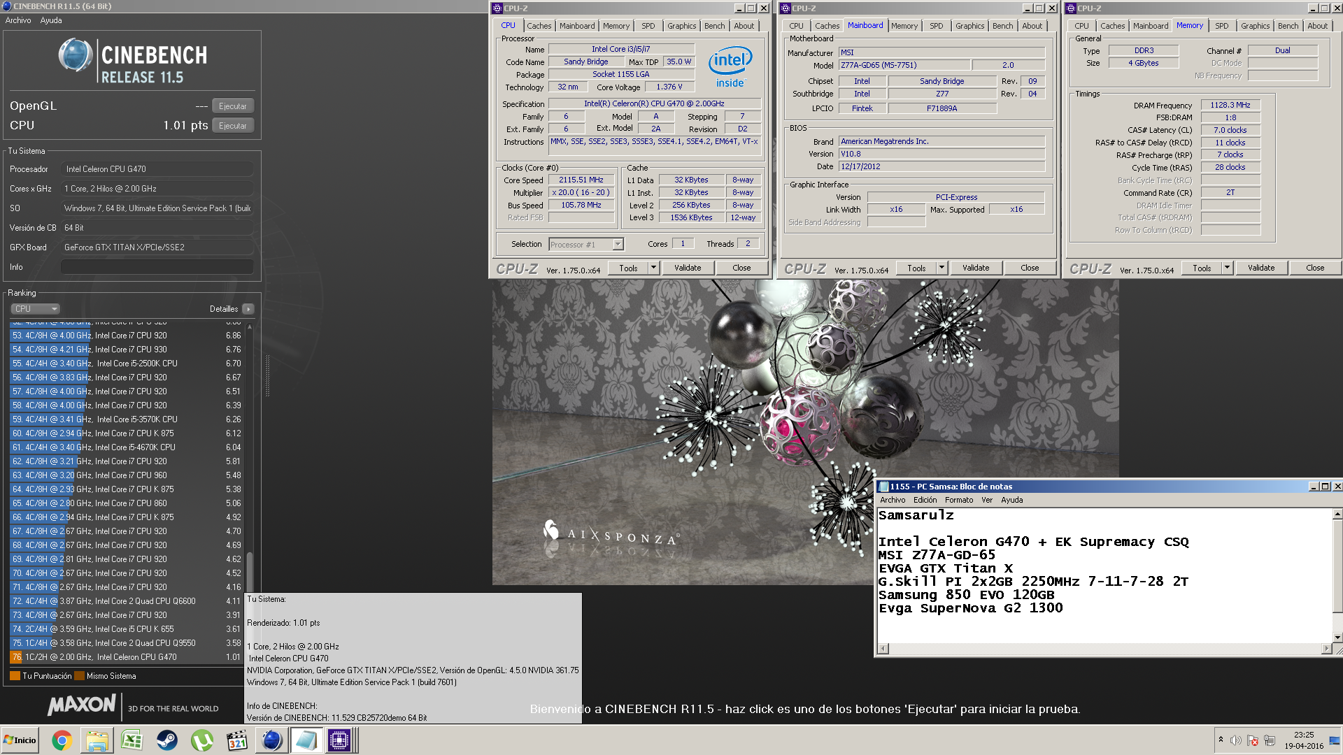Select ranking row 72 Core 2 Quad Q6600
The height and width of the screenshot is (755, 1343).
click(x=127, y=601)
